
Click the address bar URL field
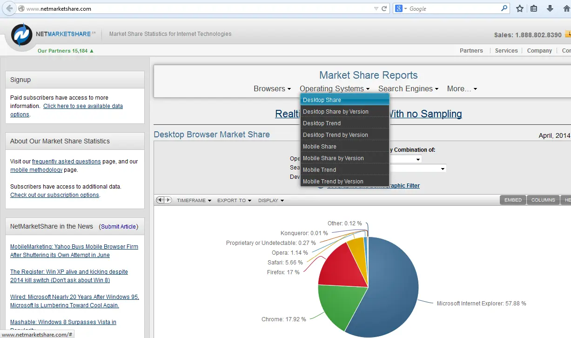pos(200,8)
